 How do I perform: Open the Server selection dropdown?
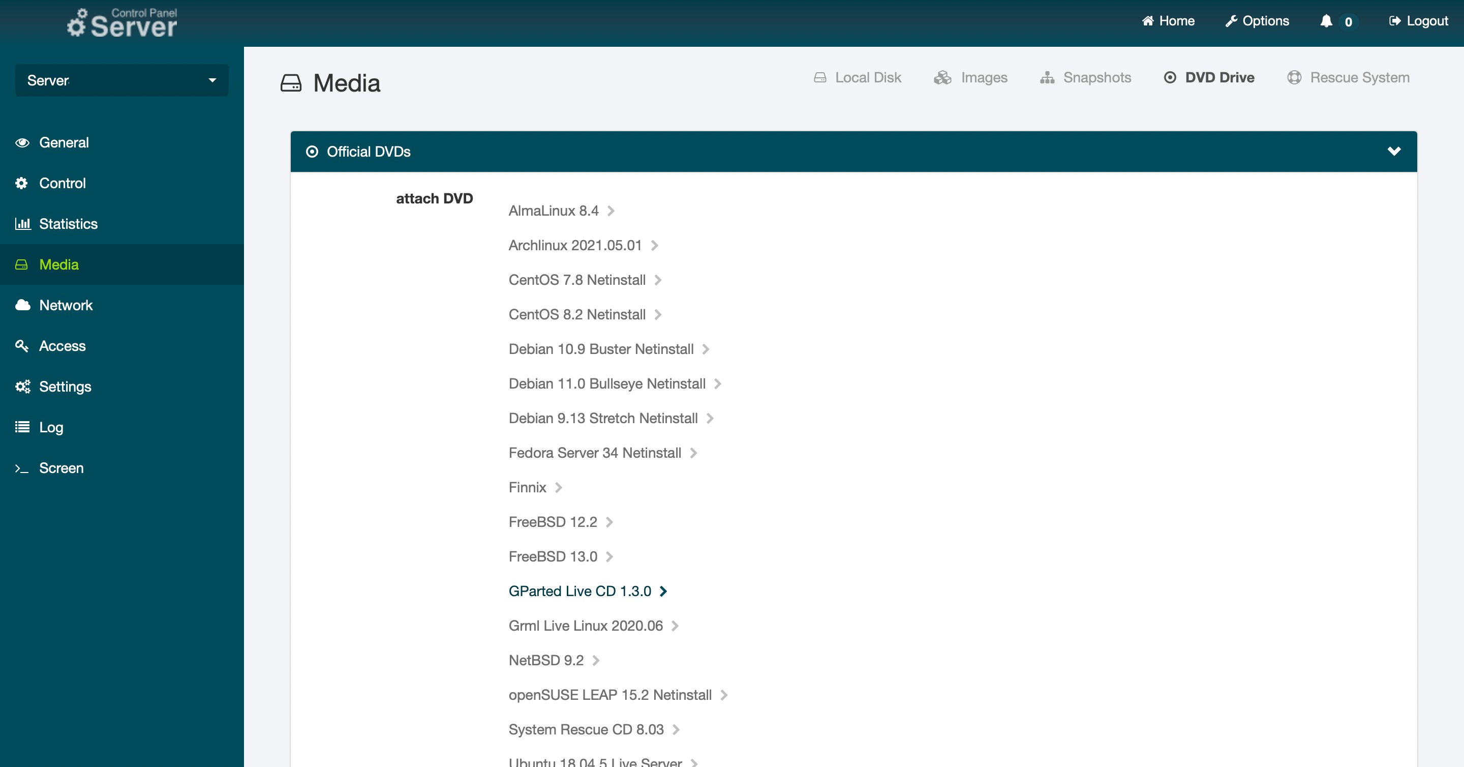[121, 81]
